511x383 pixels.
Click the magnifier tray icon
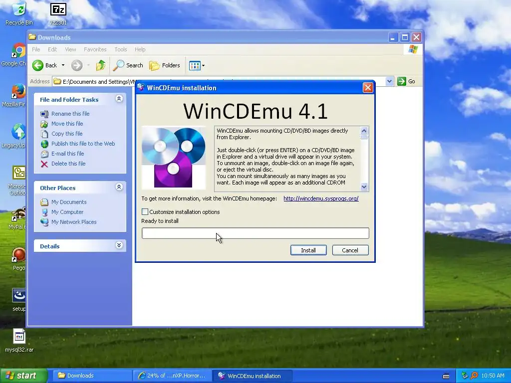coord(474,376)
